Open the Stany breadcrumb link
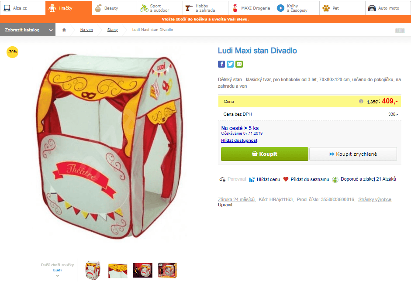 click(112, 30)
